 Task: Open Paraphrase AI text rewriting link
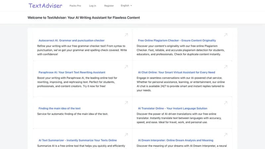pyautogui.click(x=72, y=72)
